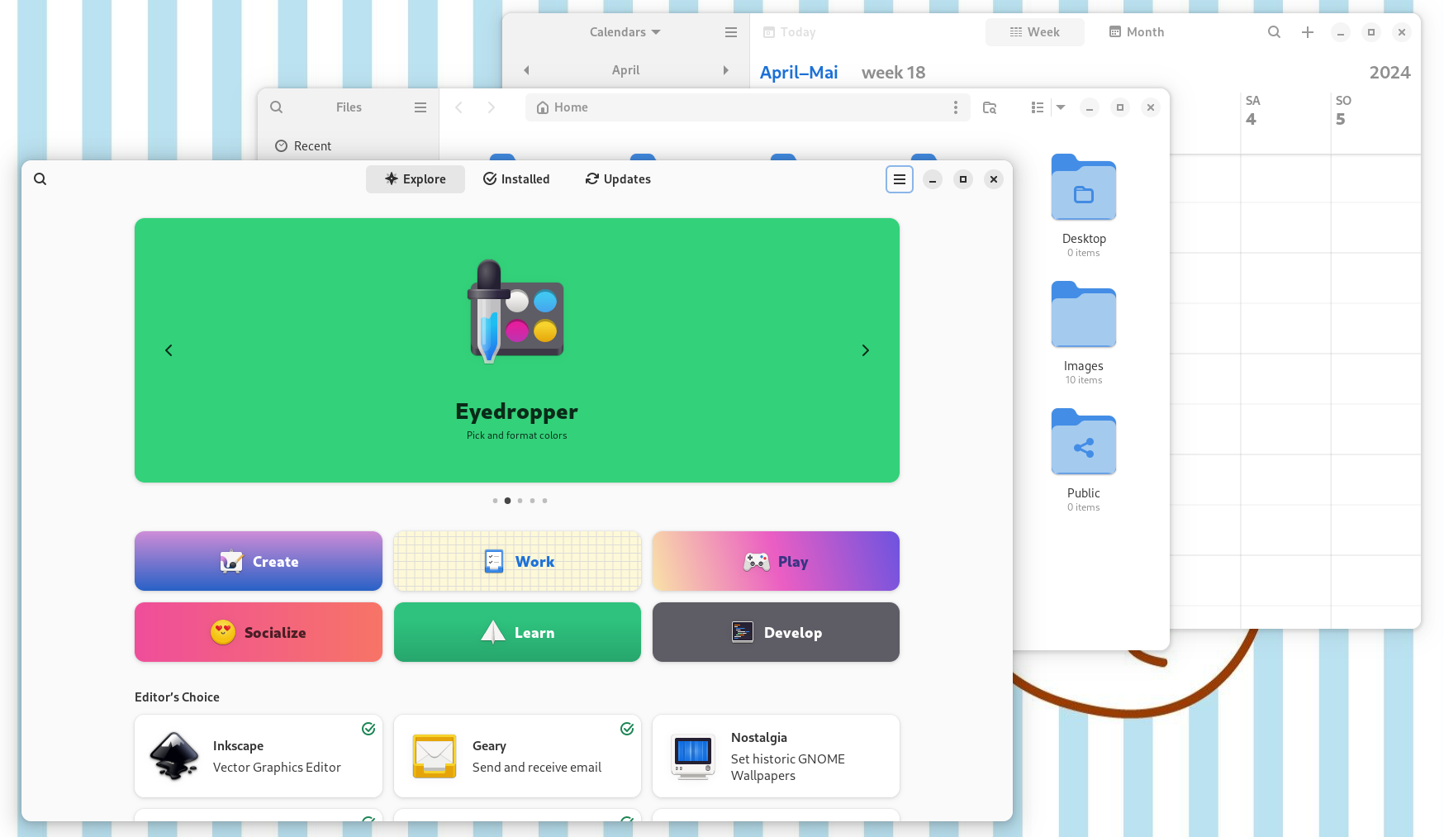Open the Software hamburger menu

point(899,179)
